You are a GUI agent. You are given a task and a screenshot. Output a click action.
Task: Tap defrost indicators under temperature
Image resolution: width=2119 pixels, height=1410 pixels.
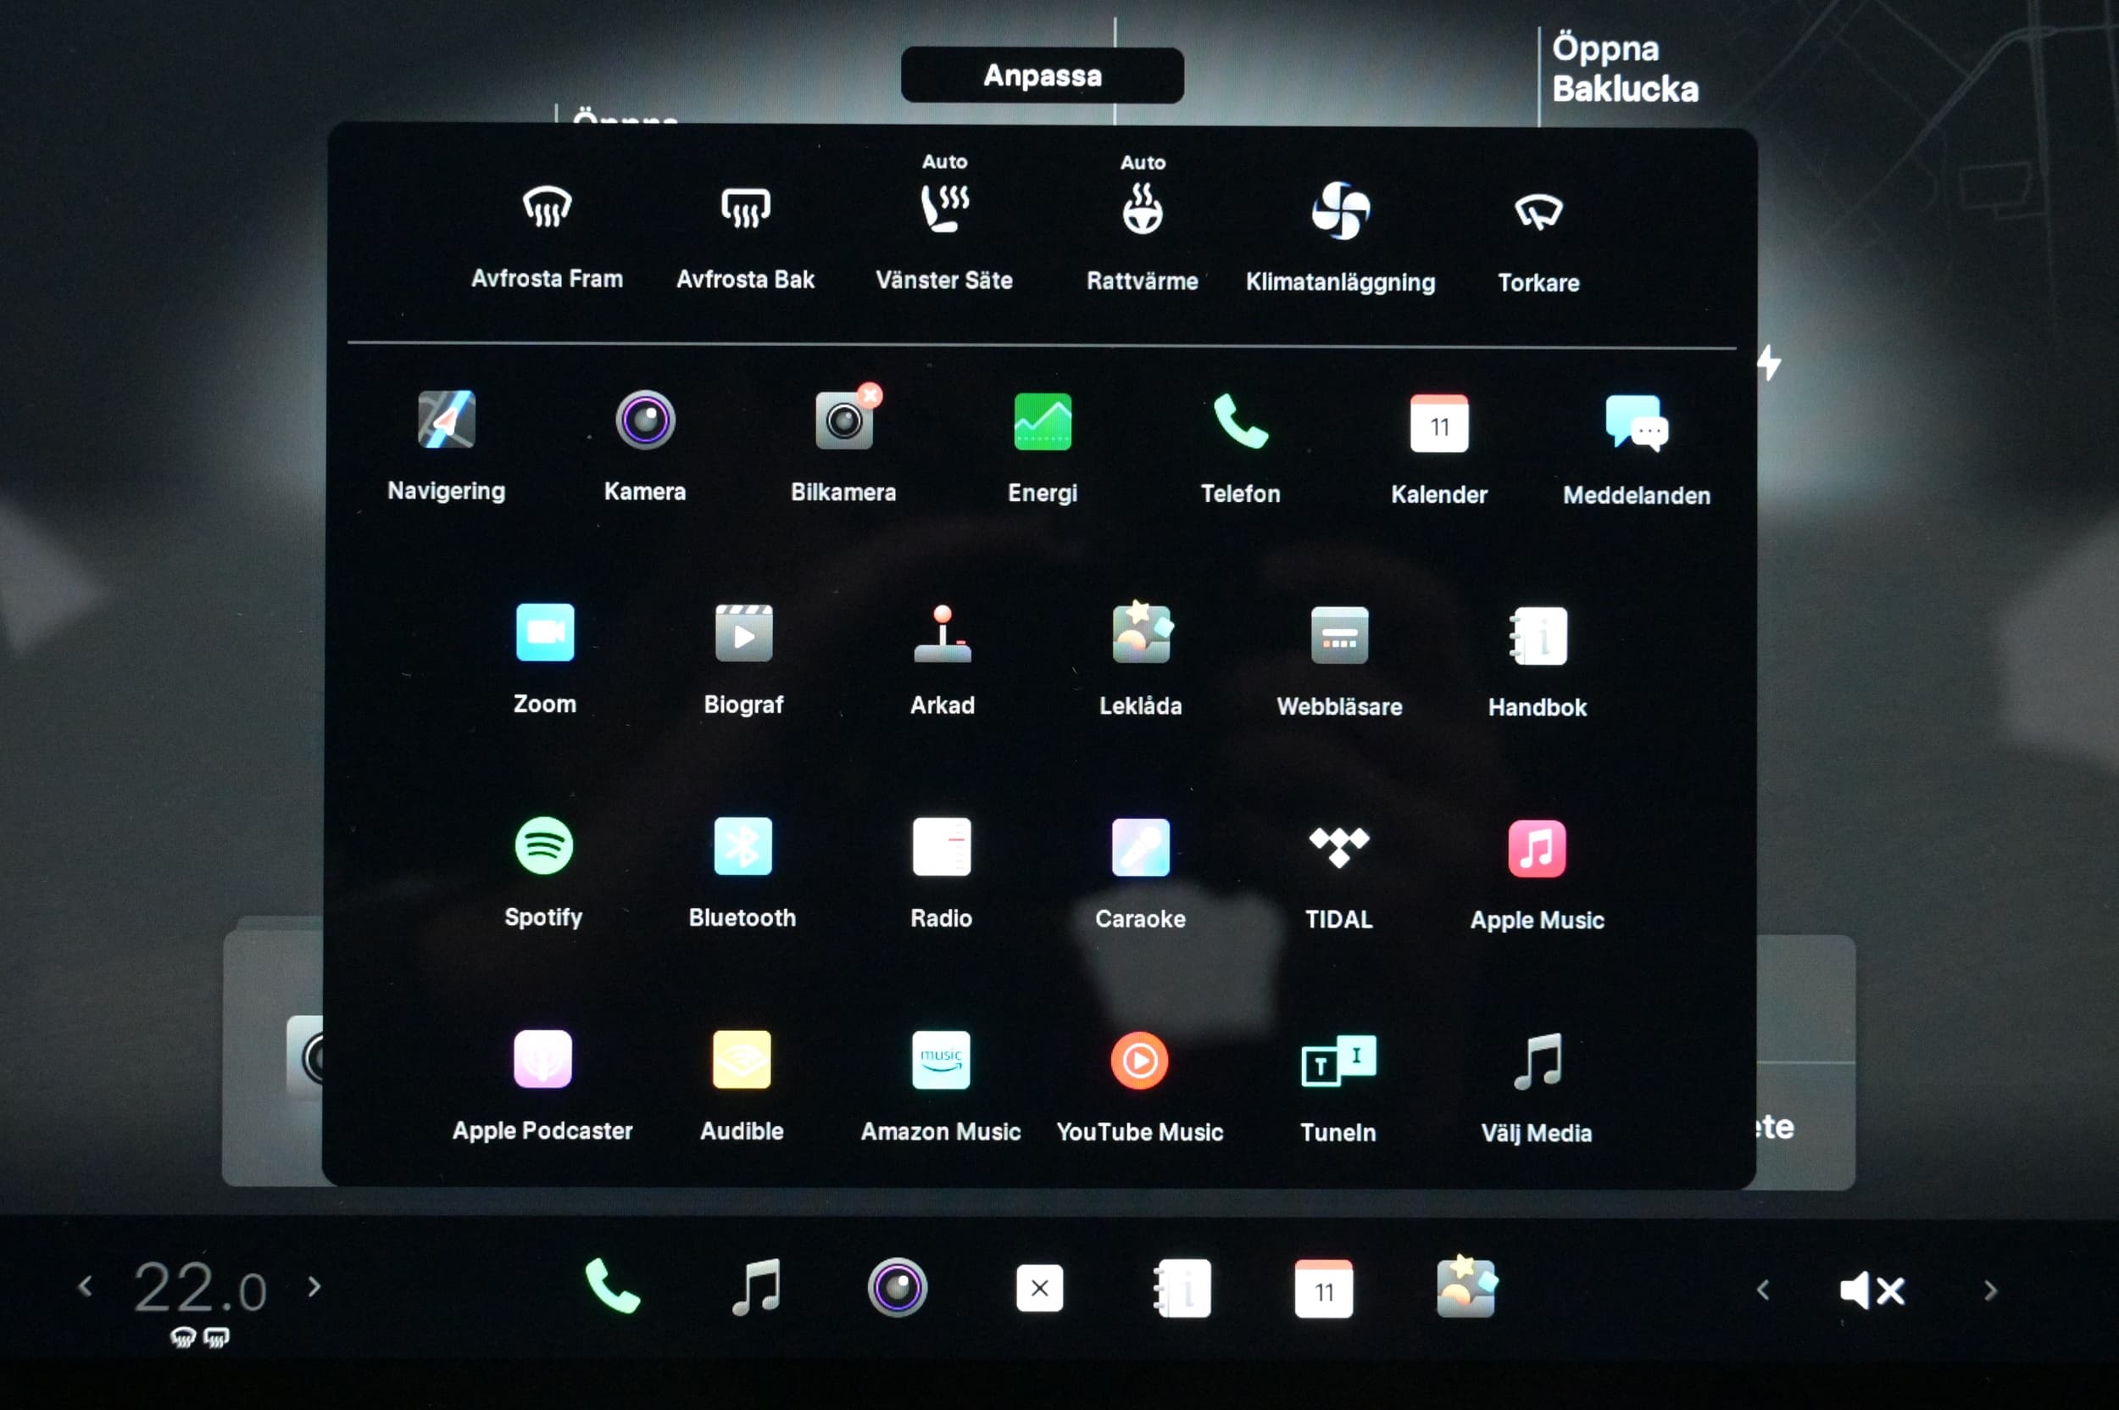(x=199, y=1338)
